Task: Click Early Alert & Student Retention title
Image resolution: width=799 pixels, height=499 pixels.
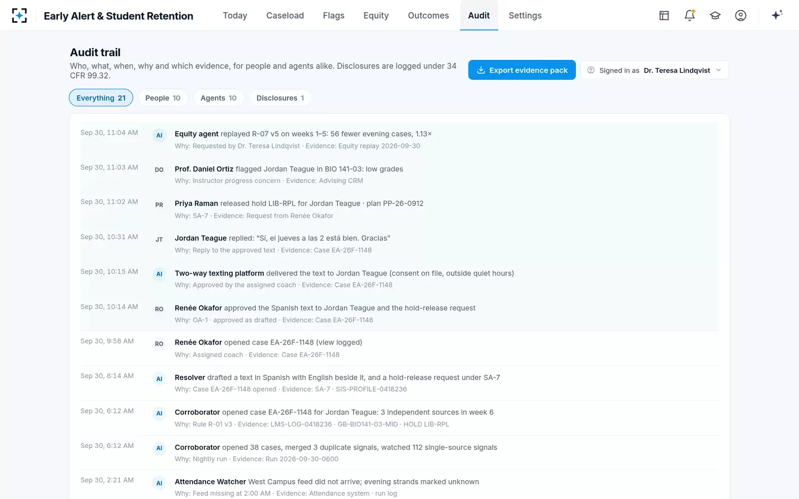Action: click(119, 16)
